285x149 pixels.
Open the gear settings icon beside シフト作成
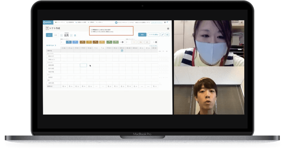click(x=168, y=29)
